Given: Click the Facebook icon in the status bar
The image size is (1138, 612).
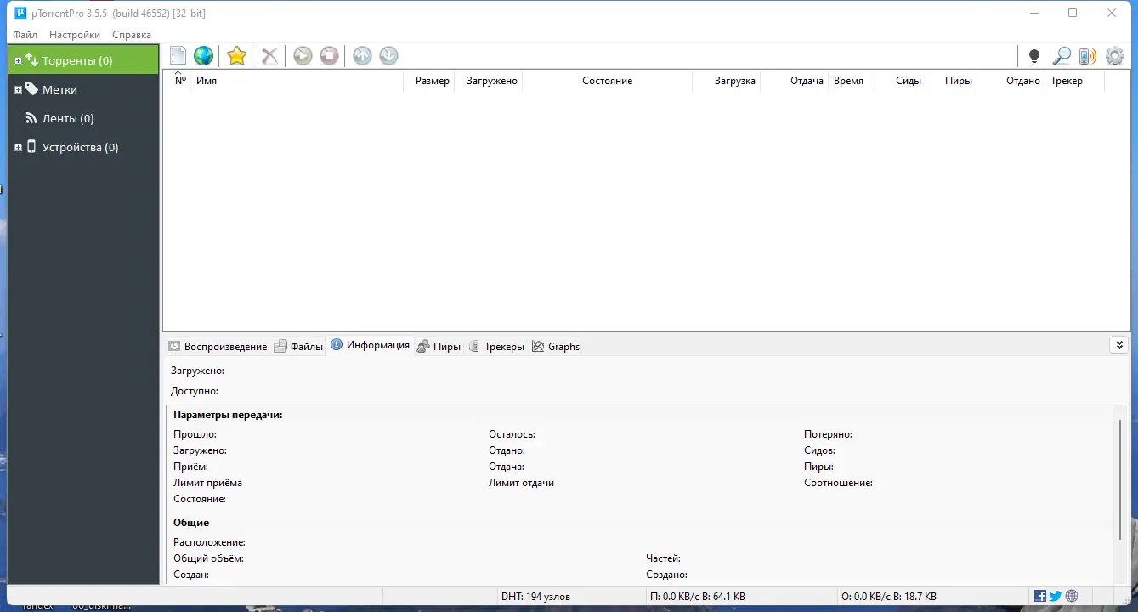Looking at the screenshot, I should point(1040,596).
